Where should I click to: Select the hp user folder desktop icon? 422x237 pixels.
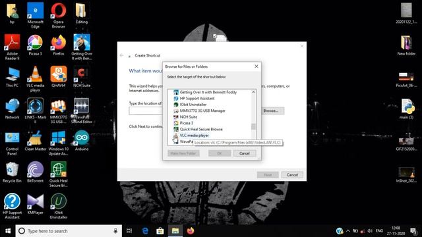pyautogui.click(x=12, y=13)
